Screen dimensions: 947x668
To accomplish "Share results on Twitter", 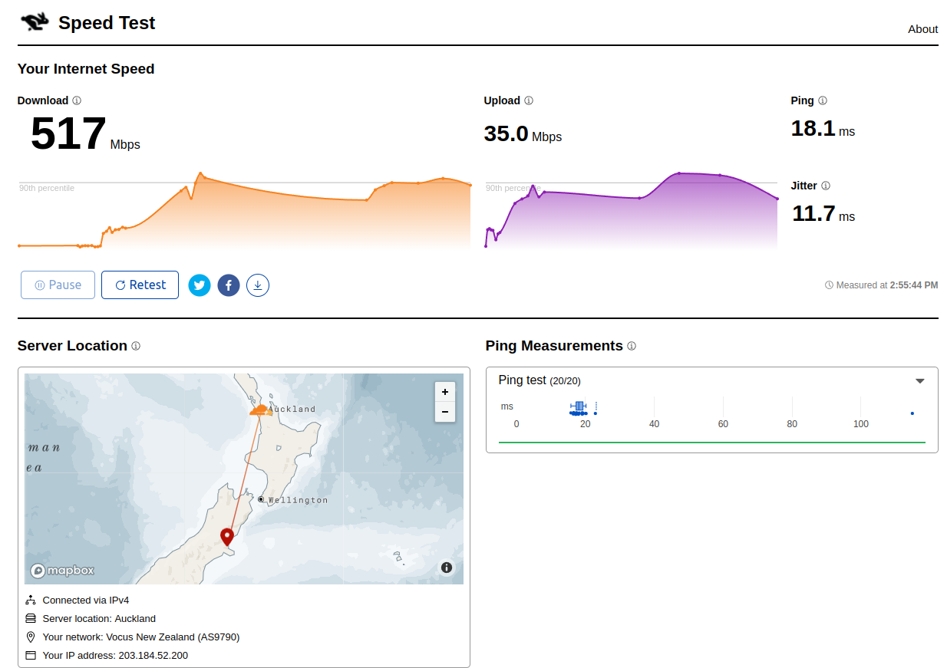I will tap(200, 285).
